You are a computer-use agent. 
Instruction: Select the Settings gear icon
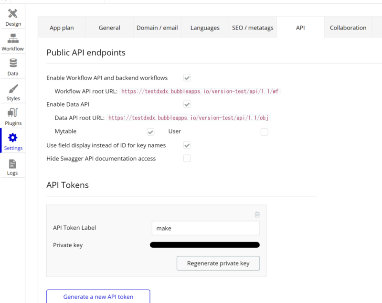13,138
